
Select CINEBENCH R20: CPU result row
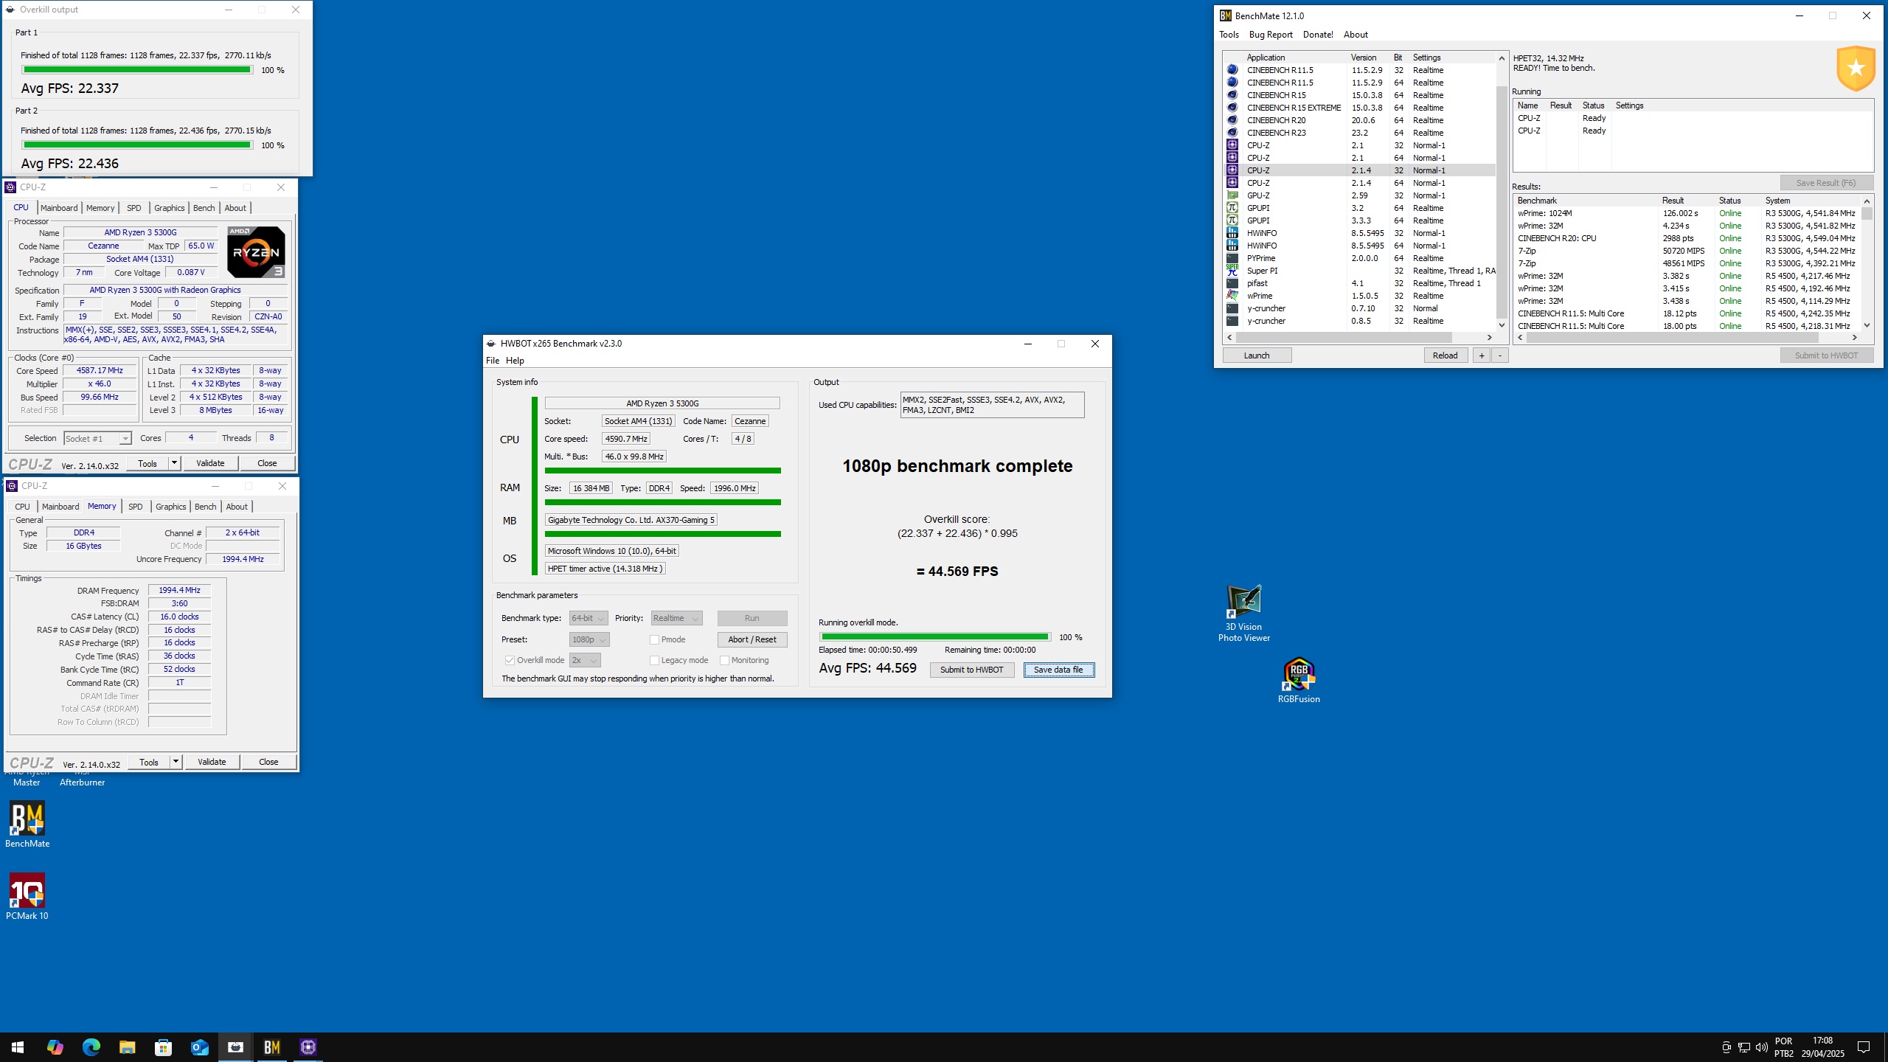1686,238
